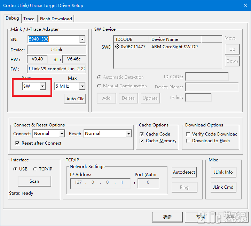251x226 pixels.
Task: Click the Move Down button
Action: coord(232,61)
